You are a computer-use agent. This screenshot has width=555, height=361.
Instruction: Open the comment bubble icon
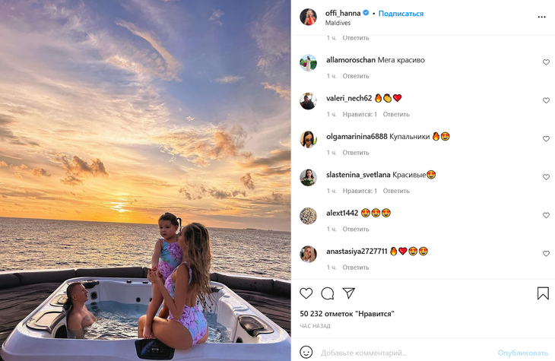pyautogui.click(x=328, y=293)
